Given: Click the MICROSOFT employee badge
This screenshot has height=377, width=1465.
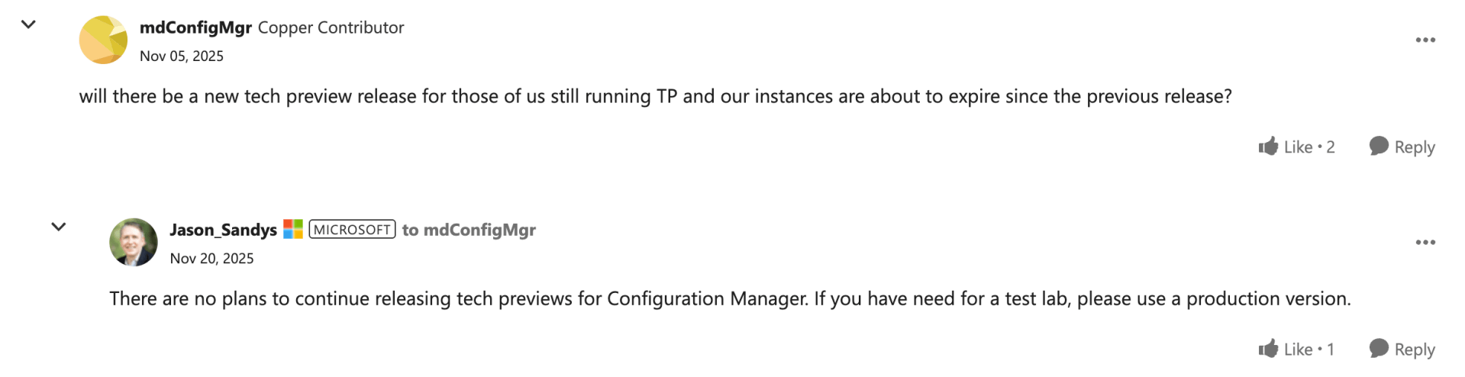Looking at the screenshot, I should pyautogui.click(x=352, y=230).
